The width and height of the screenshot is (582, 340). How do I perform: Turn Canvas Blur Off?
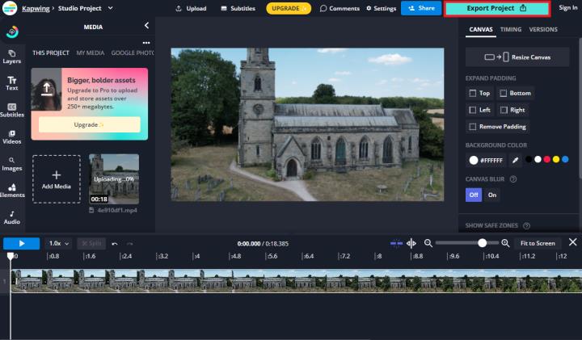474,195
